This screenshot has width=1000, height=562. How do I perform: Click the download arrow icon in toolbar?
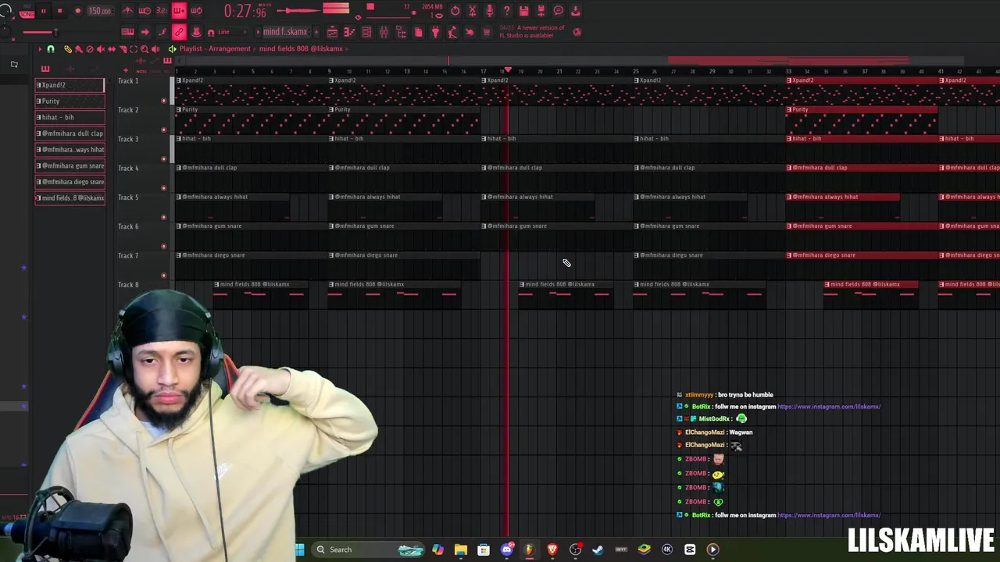(575, 11)
